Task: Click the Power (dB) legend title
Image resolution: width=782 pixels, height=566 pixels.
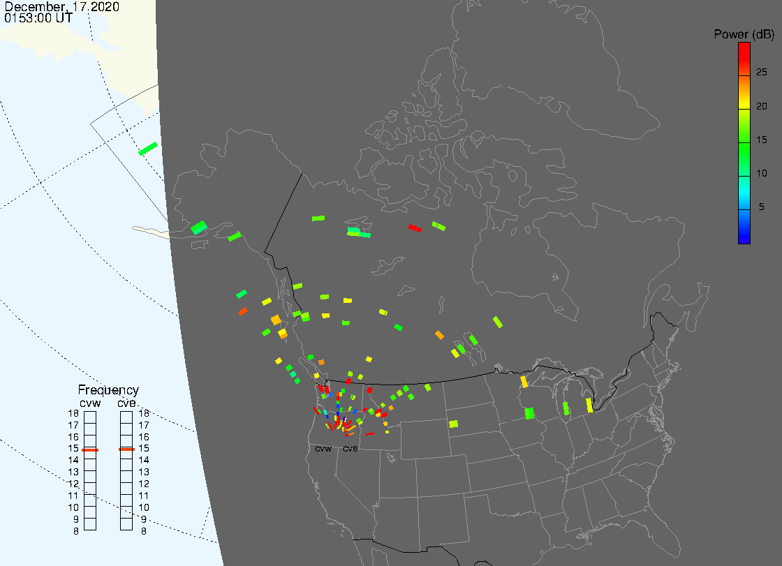Action: point(744,34)
